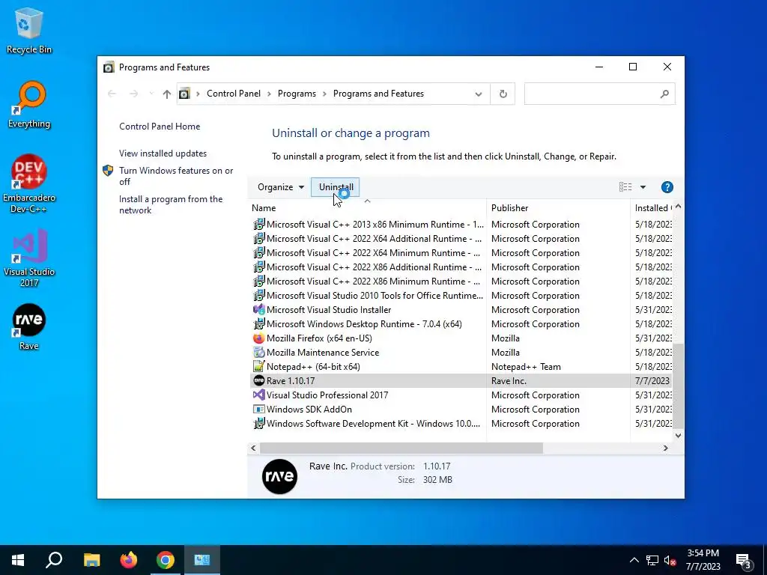Screen dimensions: 767x575
Task: Click the vertical scrollbar thumb
Action: [x=678, y=386]
